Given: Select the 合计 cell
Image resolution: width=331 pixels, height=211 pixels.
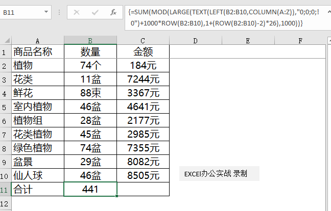Looking at the screenshot, I should click(38, 189).
